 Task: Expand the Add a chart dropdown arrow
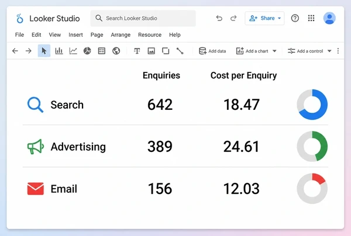pyautogui.click(x=274, y=51)
